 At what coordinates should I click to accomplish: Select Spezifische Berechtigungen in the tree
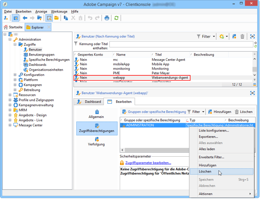tap(49, 59)
